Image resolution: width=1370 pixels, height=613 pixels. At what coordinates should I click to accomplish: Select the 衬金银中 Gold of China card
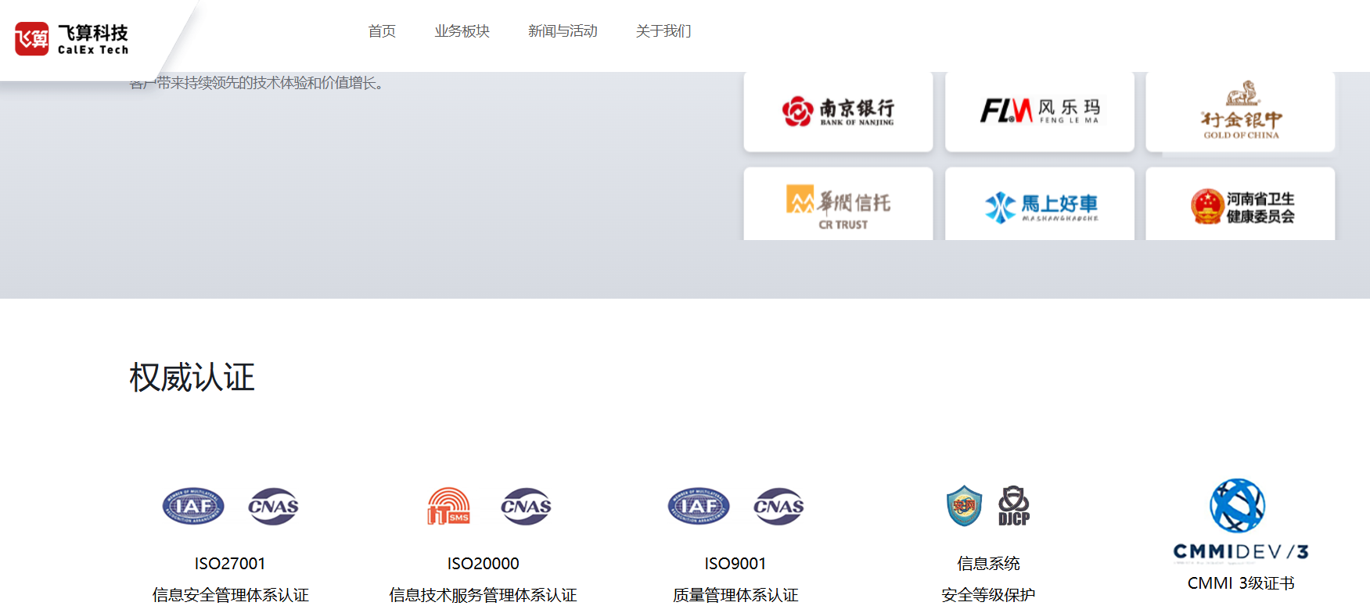pos(1240,112)
